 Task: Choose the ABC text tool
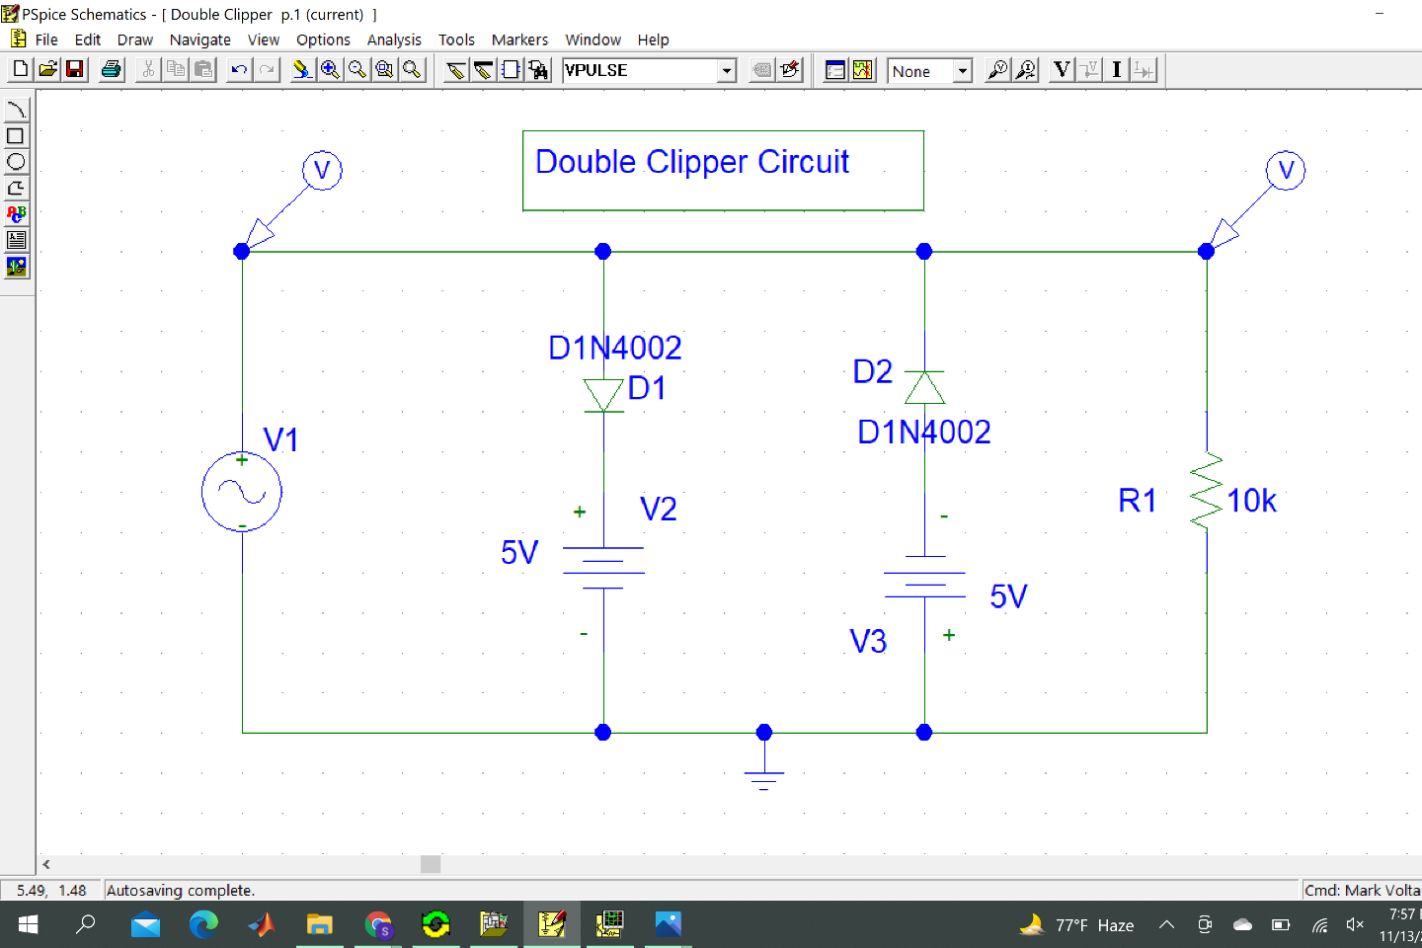tap(16, 213)
